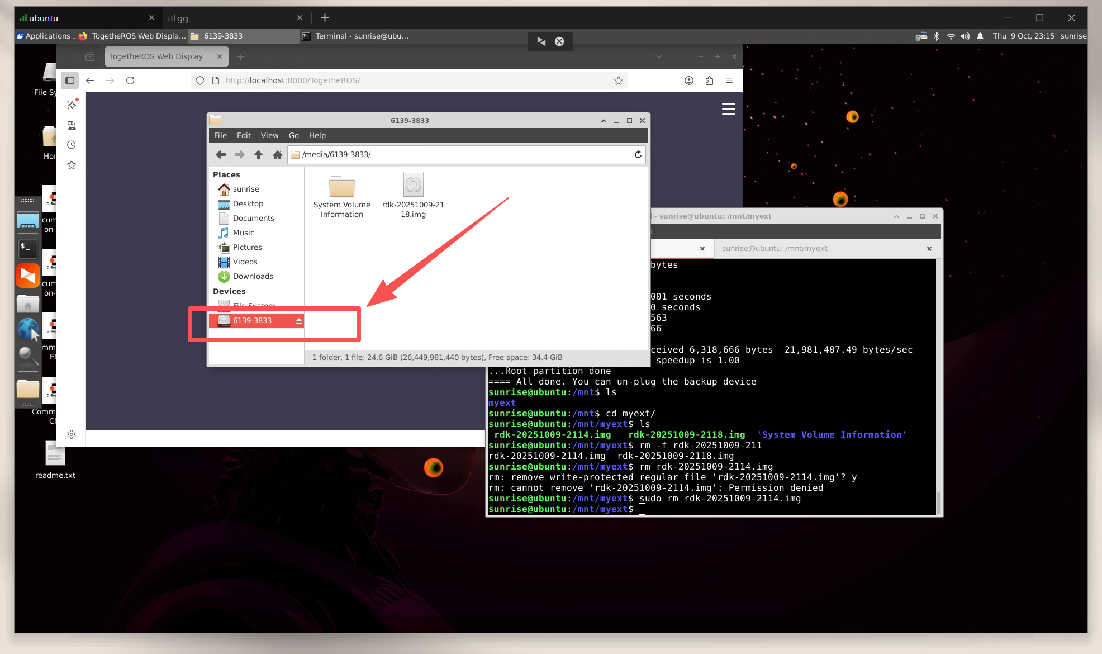Click the volume icon in the system tray
Image resolution: width=1102 pixels, height=654 pixels.
[x=965, y=36]
